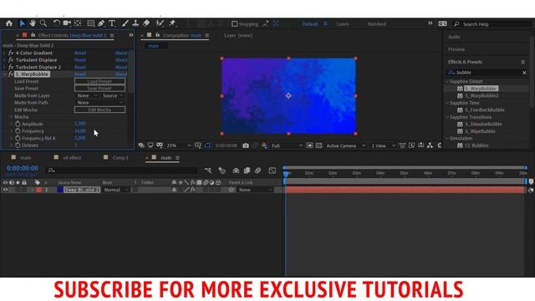
Task: Click the Edit Mocha button
Action: [99, 110]
